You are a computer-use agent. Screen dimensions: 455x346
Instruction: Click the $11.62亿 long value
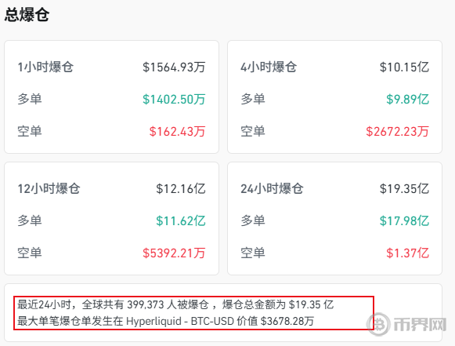pyautogui.click(x=180, y=220)
